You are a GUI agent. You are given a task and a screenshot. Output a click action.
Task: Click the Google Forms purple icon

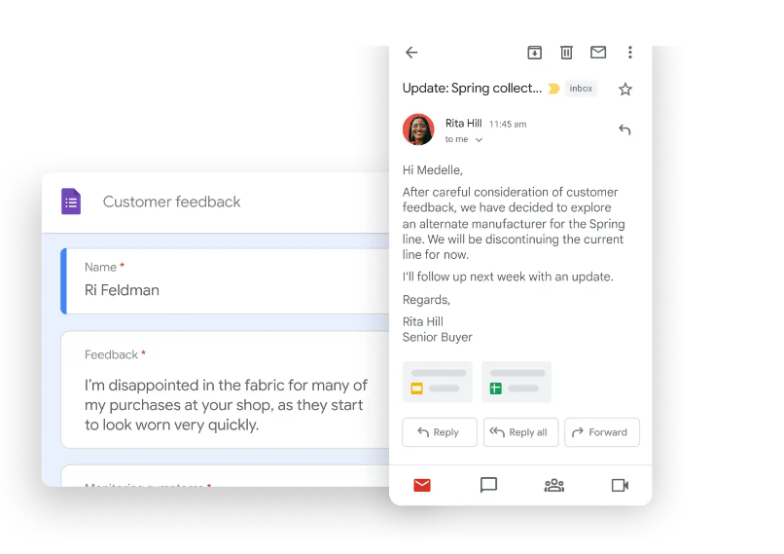[71, 202]
